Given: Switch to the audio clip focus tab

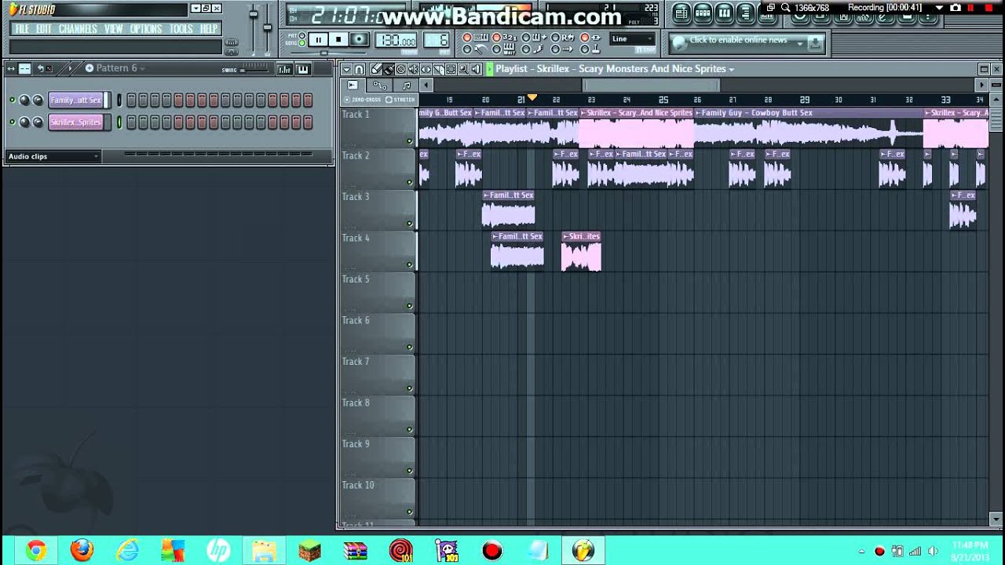Looking at the screenshot, I should tap(353, 85).
